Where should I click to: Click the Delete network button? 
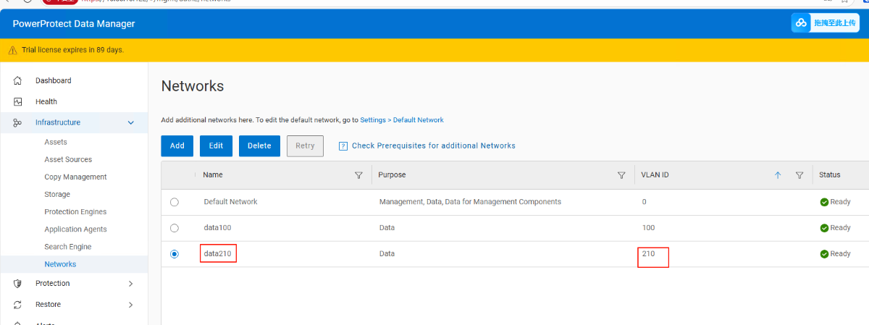[x=259, y=145]
